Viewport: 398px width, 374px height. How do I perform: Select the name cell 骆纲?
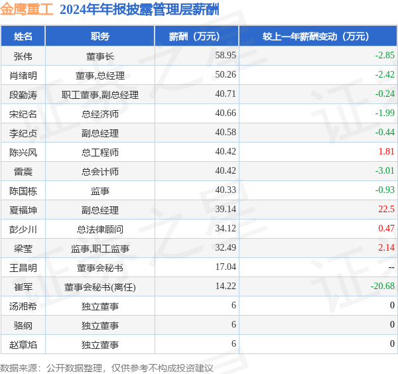coord(23,326)
